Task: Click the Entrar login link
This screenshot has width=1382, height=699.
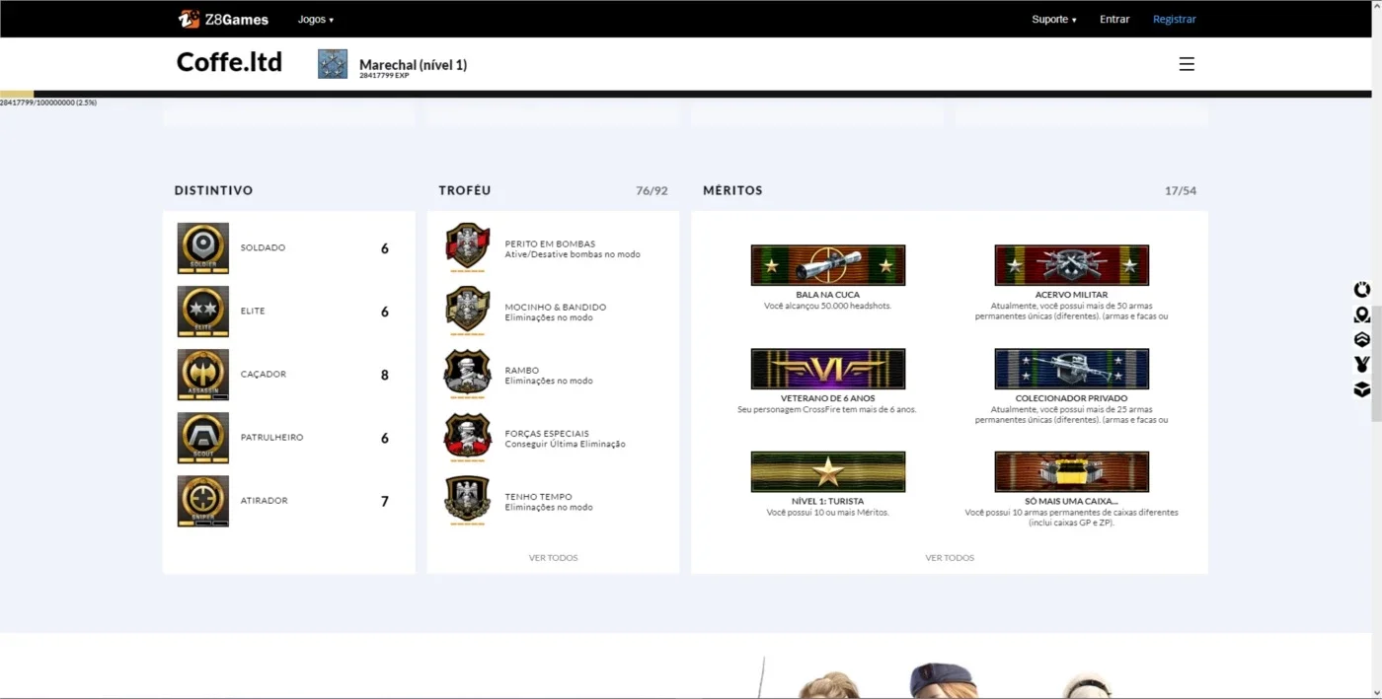Action: [1114, 20]
